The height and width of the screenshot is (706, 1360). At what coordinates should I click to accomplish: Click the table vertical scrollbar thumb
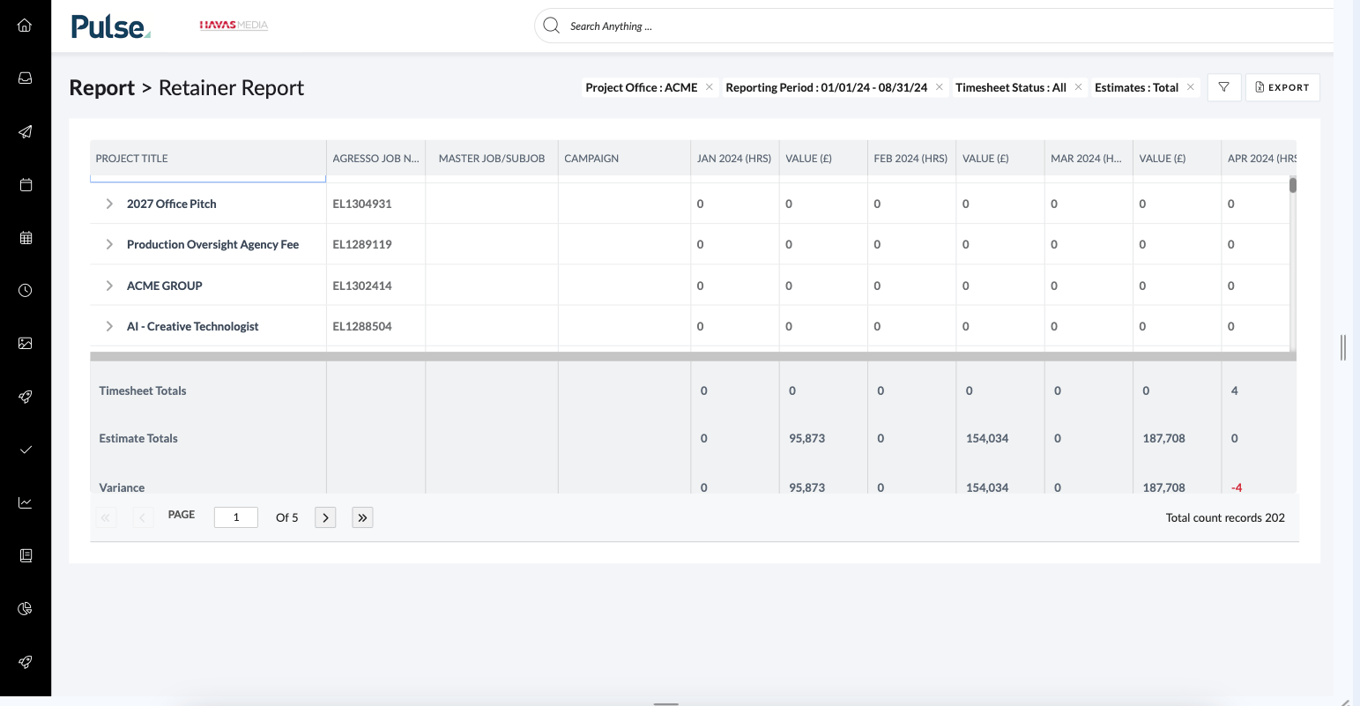[x=1293, y=184]
